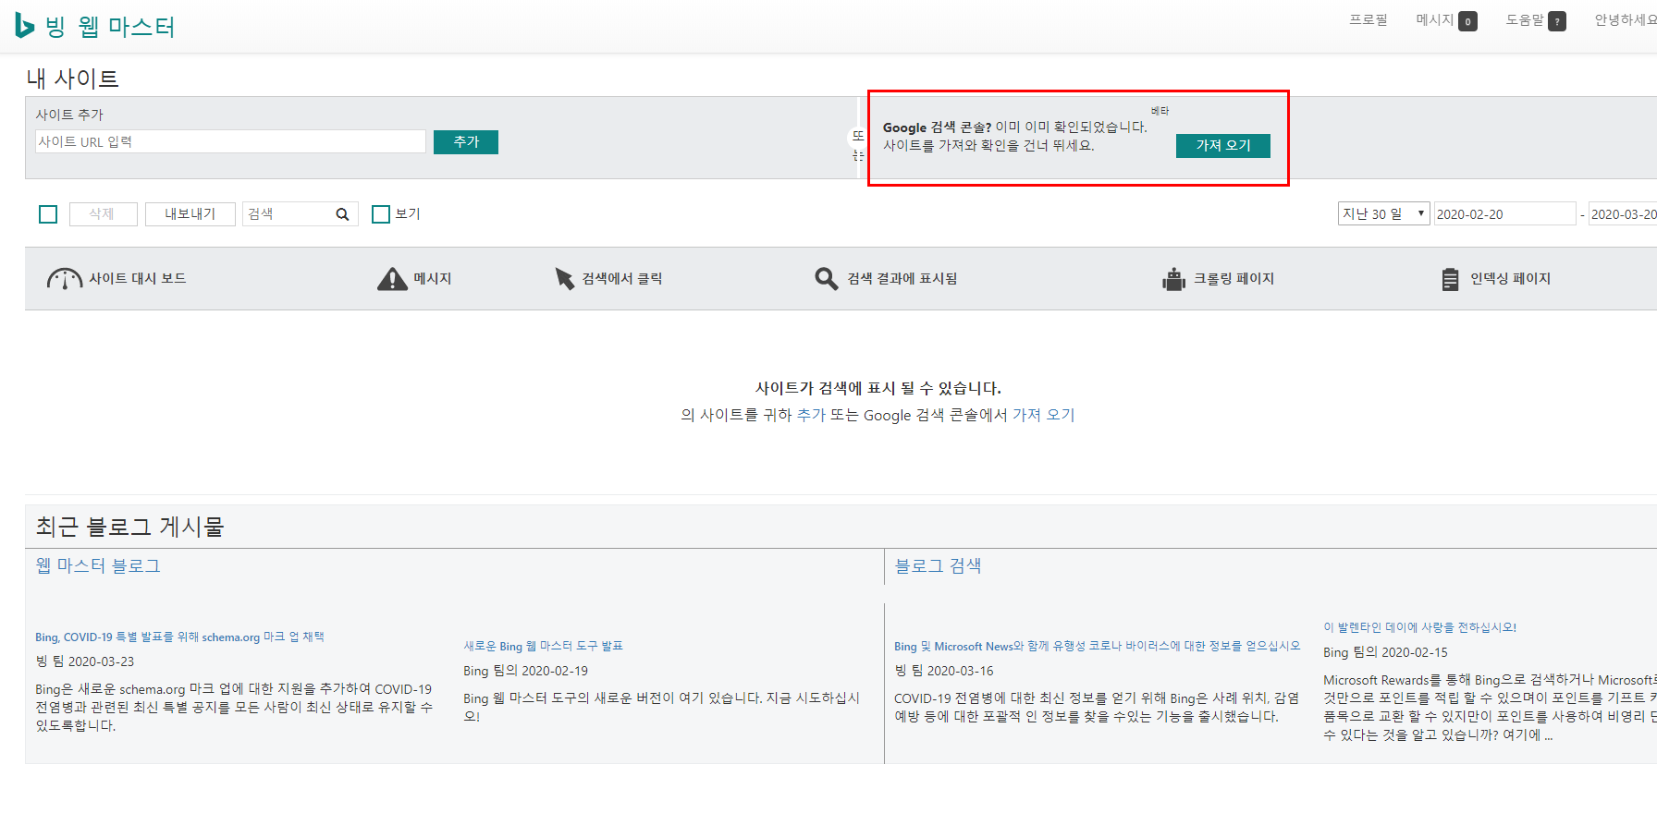The image size is (1657, 813).
Task: Open the messages count badge
Action: click(1467, 21)
